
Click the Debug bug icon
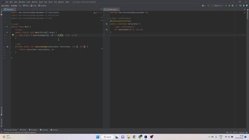pyautogui.click(x=229, y=5)
